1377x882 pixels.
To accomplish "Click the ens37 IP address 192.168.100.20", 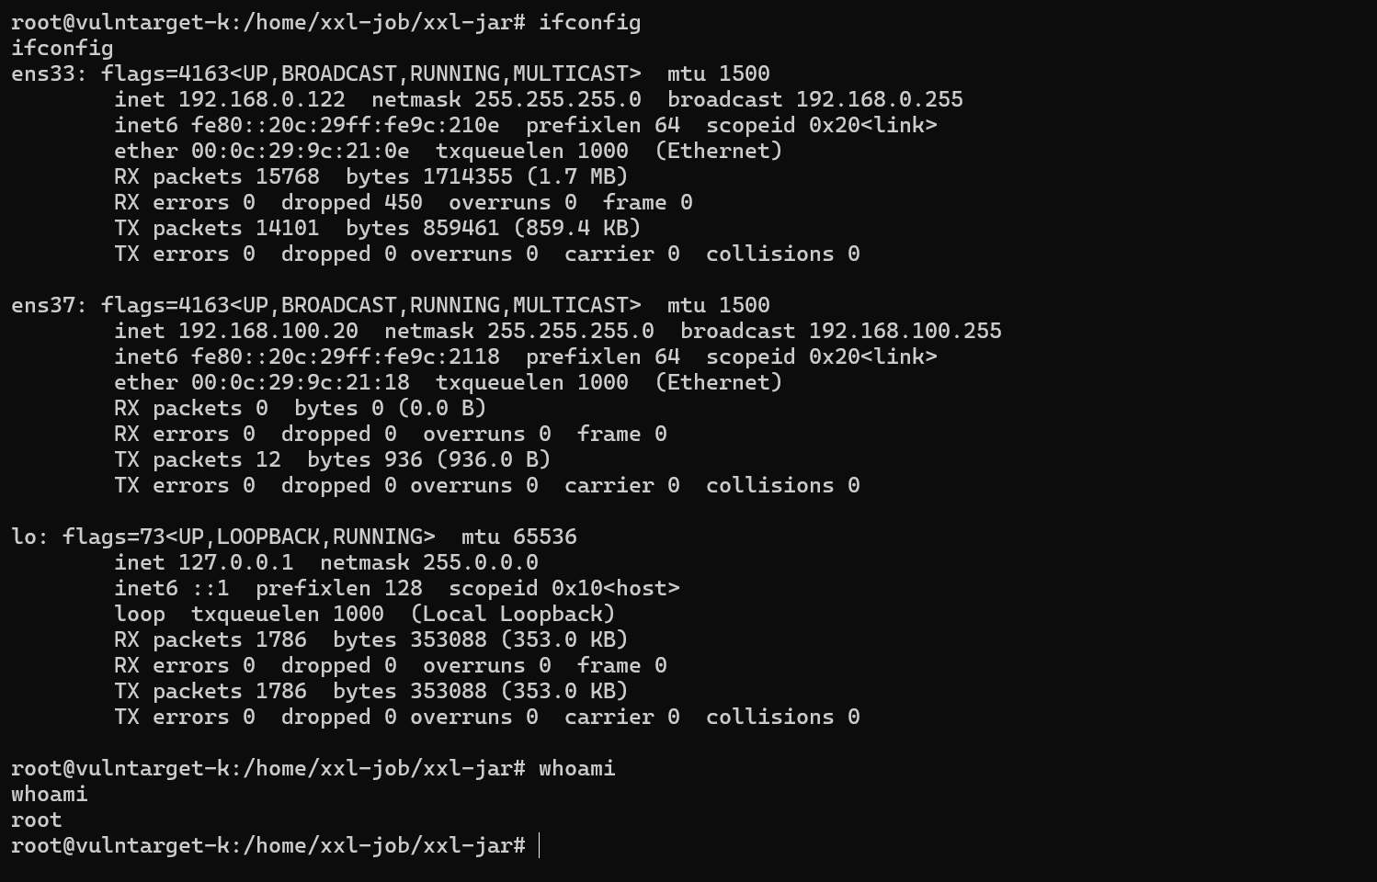I will click(x=268, y=331).
